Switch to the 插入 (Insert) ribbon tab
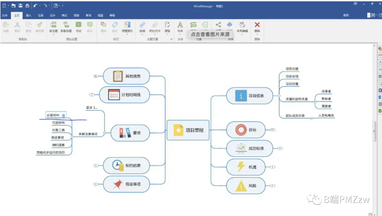This screenshot has height=216, width=382. point(29,16)
